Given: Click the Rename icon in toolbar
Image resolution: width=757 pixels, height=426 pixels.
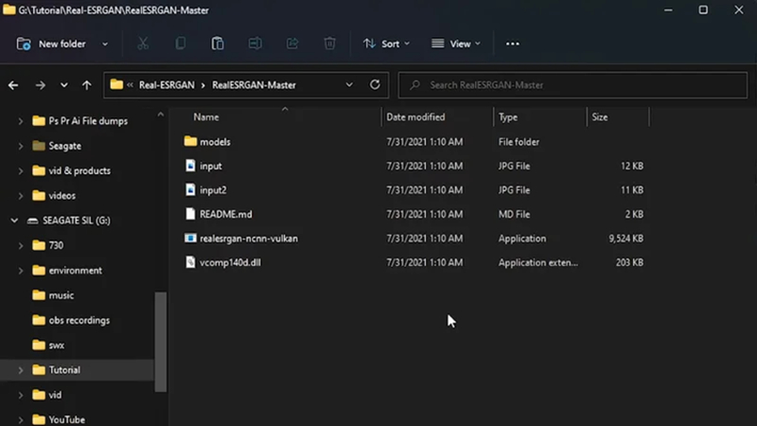Looking at the screenshot, I should [x=255, y=44].
